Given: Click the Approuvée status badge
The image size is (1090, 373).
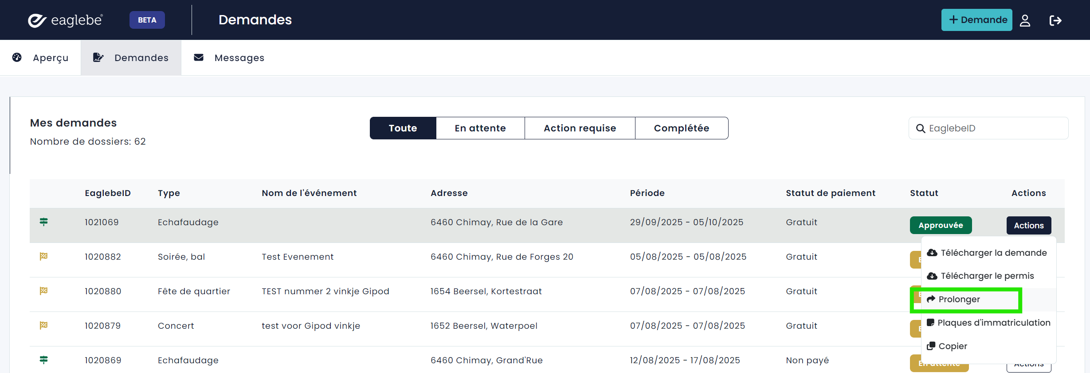Looking at the screenshot, I should pyautogui.click(x=941, y=225).
